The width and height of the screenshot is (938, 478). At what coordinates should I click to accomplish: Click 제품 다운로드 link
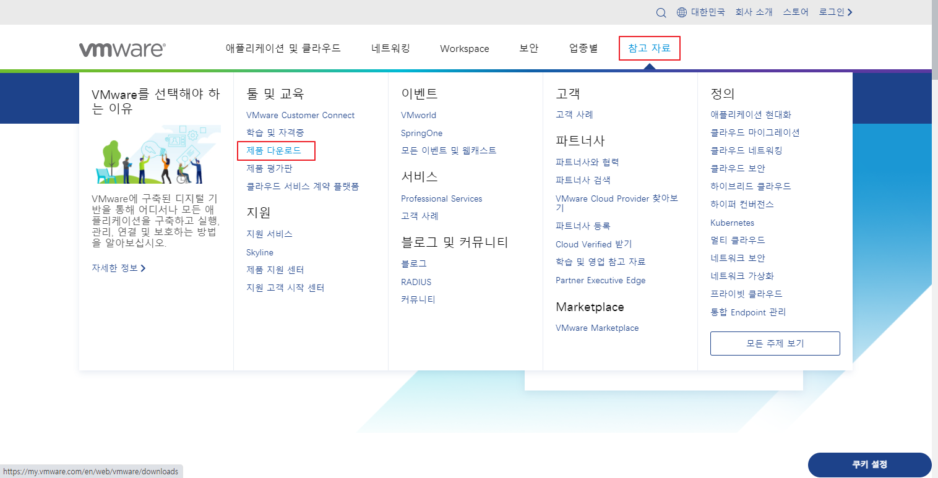273,151
